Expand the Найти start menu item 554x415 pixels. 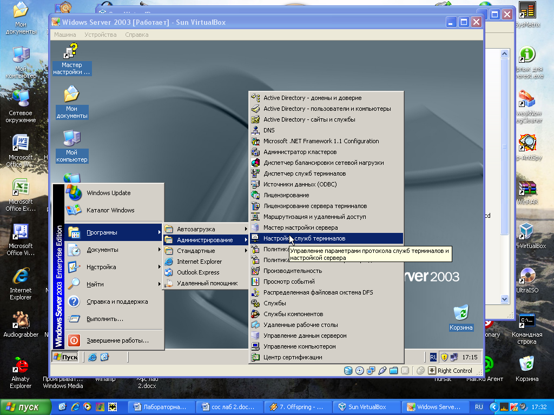[114, 284]
